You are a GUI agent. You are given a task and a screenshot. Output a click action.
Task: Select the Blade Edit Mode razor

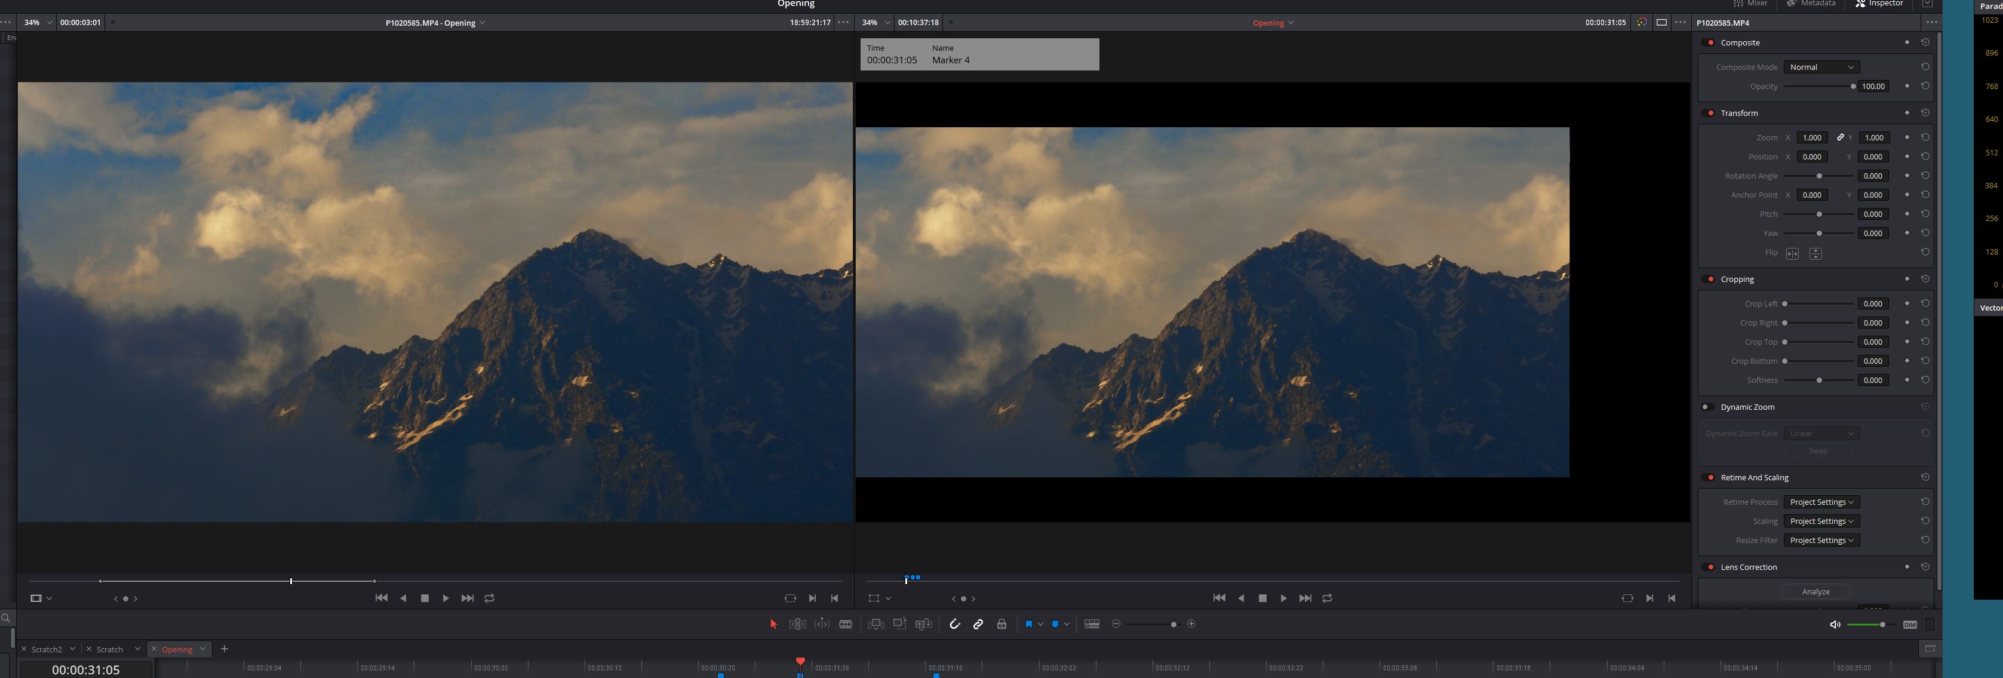[846, 624]
